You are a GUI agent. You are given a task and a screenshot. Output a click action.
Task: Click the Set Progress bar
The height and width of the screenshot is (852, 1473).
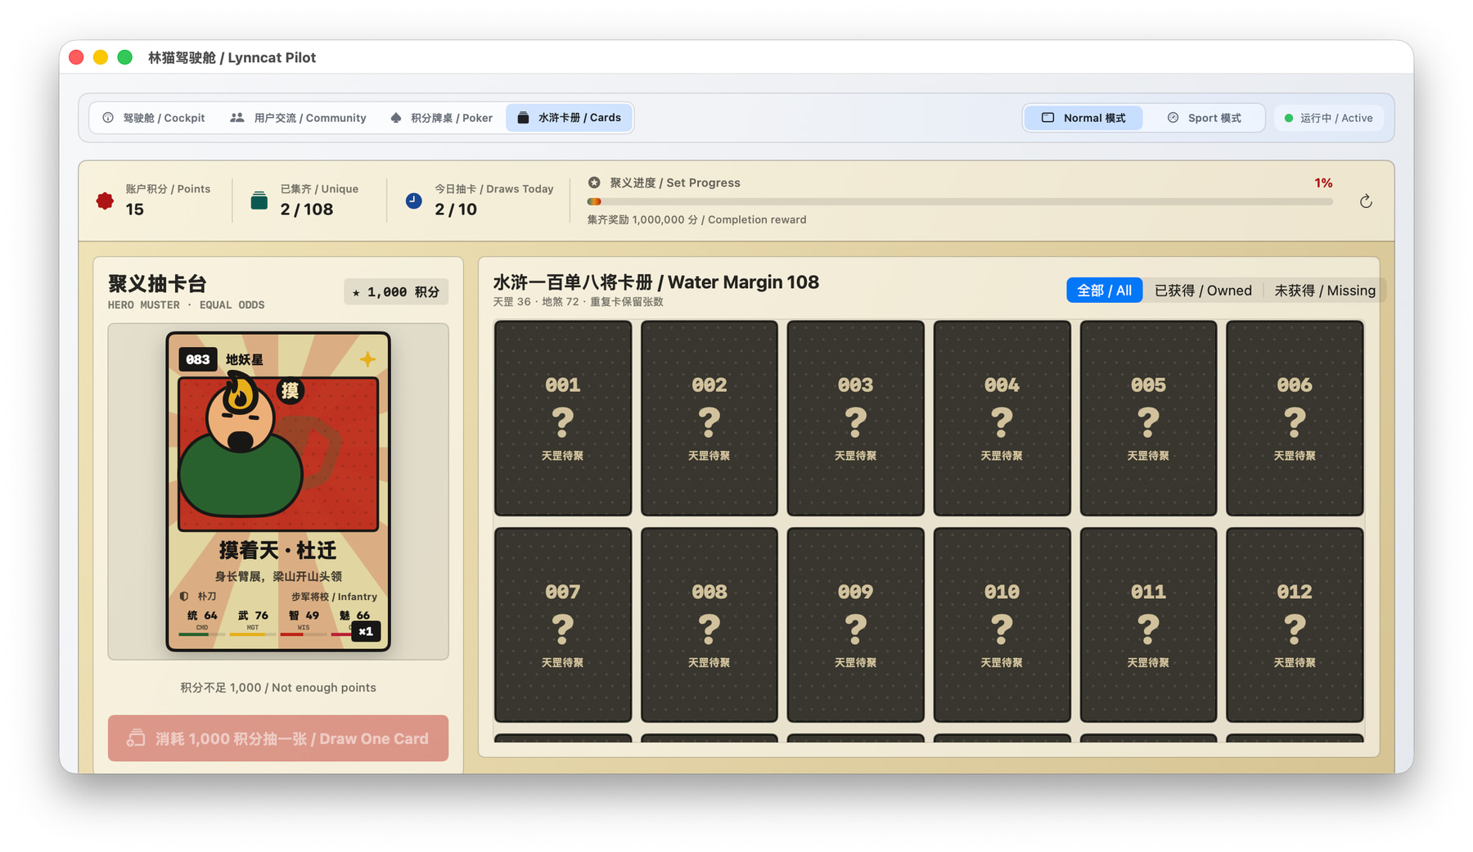(960, 201)
